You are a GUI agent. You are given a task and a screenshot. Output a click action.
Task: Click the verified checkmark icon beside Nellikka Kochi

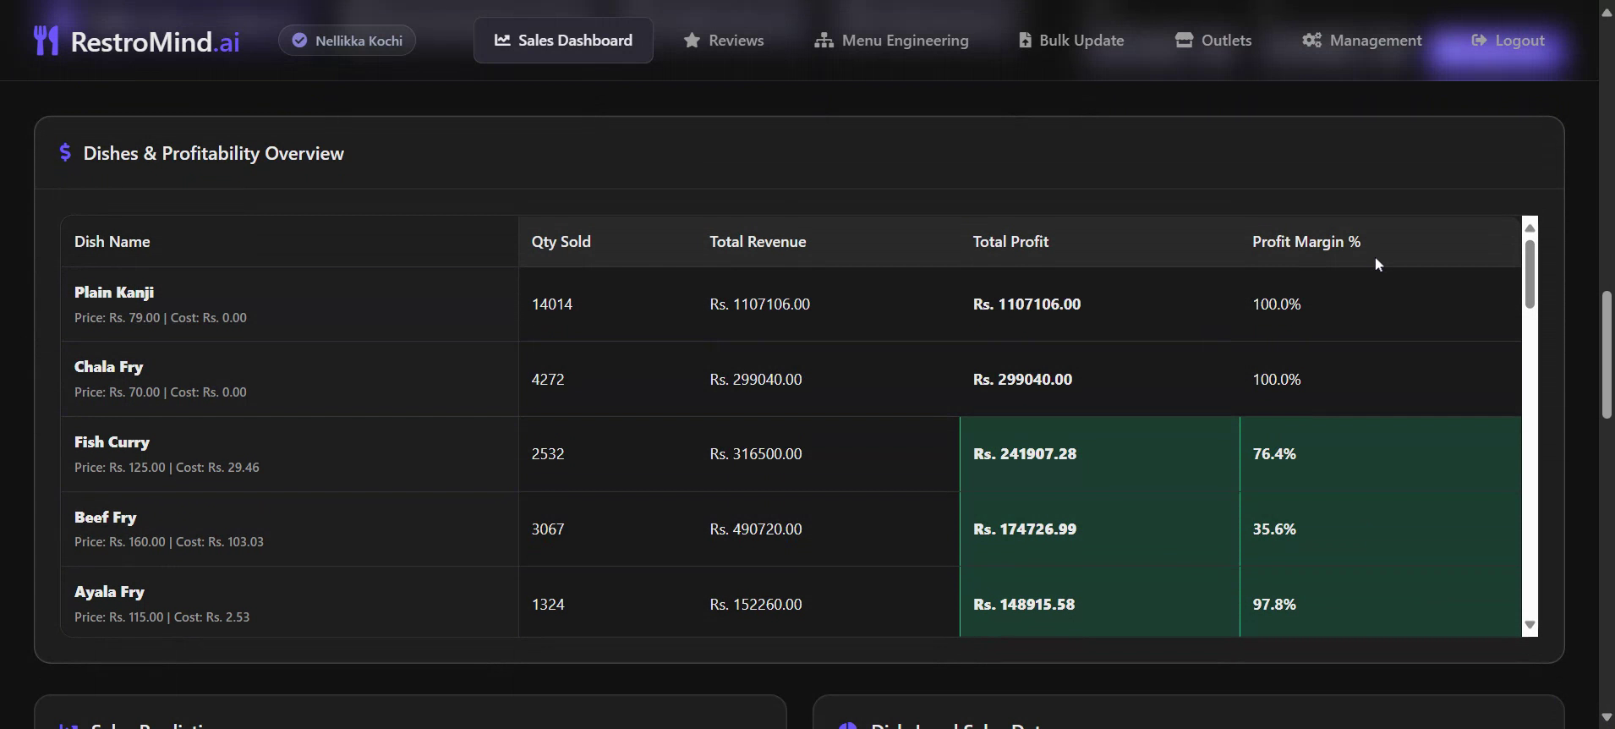(299, 41)
